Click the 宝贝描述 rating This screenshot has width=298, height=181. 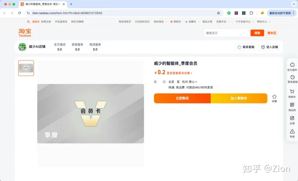(x=60, y=47)
